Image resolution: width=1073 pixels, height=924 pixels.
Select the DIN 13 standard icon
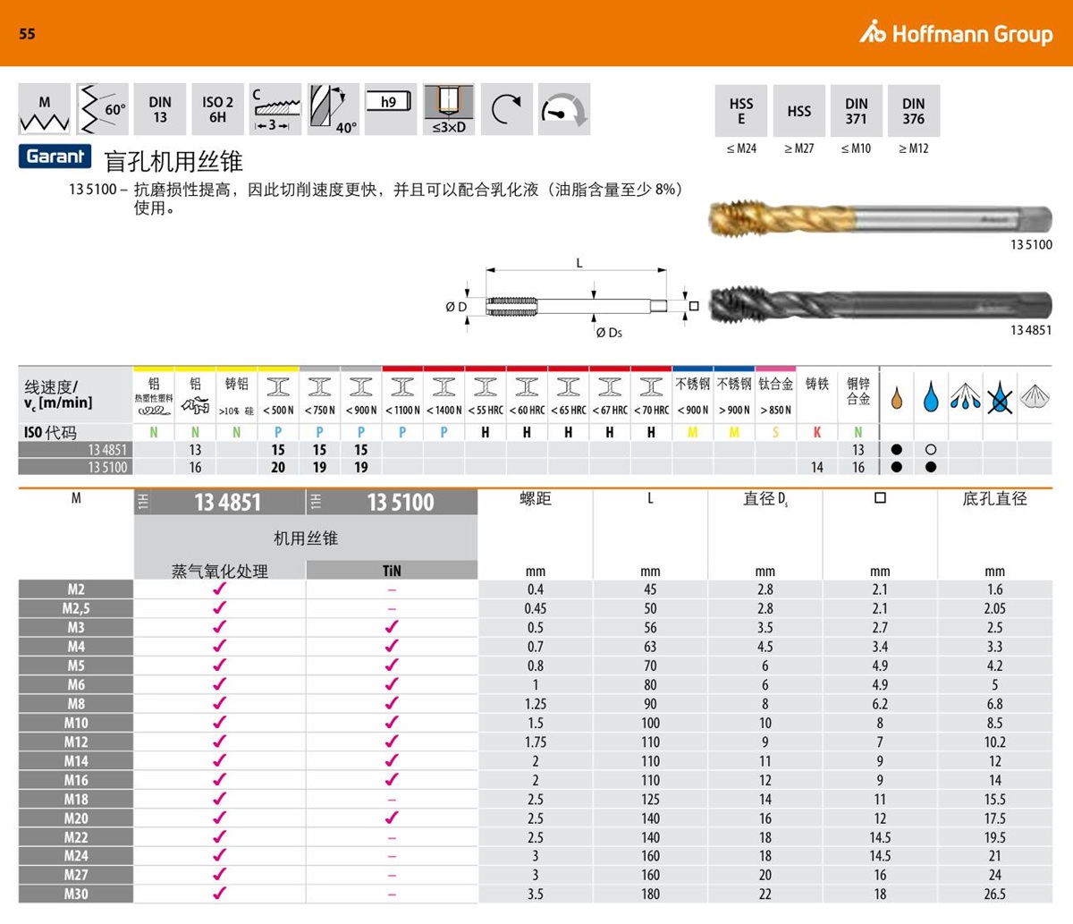coord(160,109)
